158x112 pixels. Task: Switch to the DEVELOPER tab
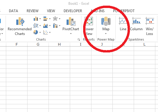tap(73, 11)
